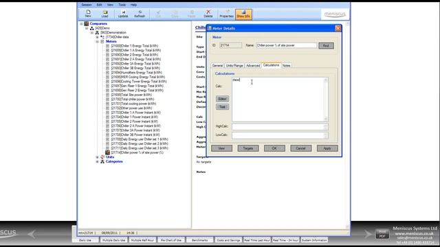Select the [1734]Chiller data icon
Viewport: 440px width, 247px height.
102,37
